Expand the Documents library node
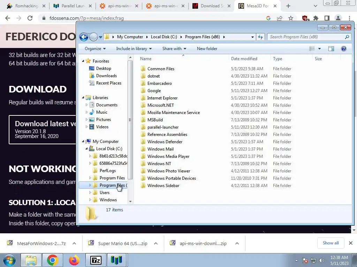357x267 pixels. pyautogui.click(x=86, y=105)
